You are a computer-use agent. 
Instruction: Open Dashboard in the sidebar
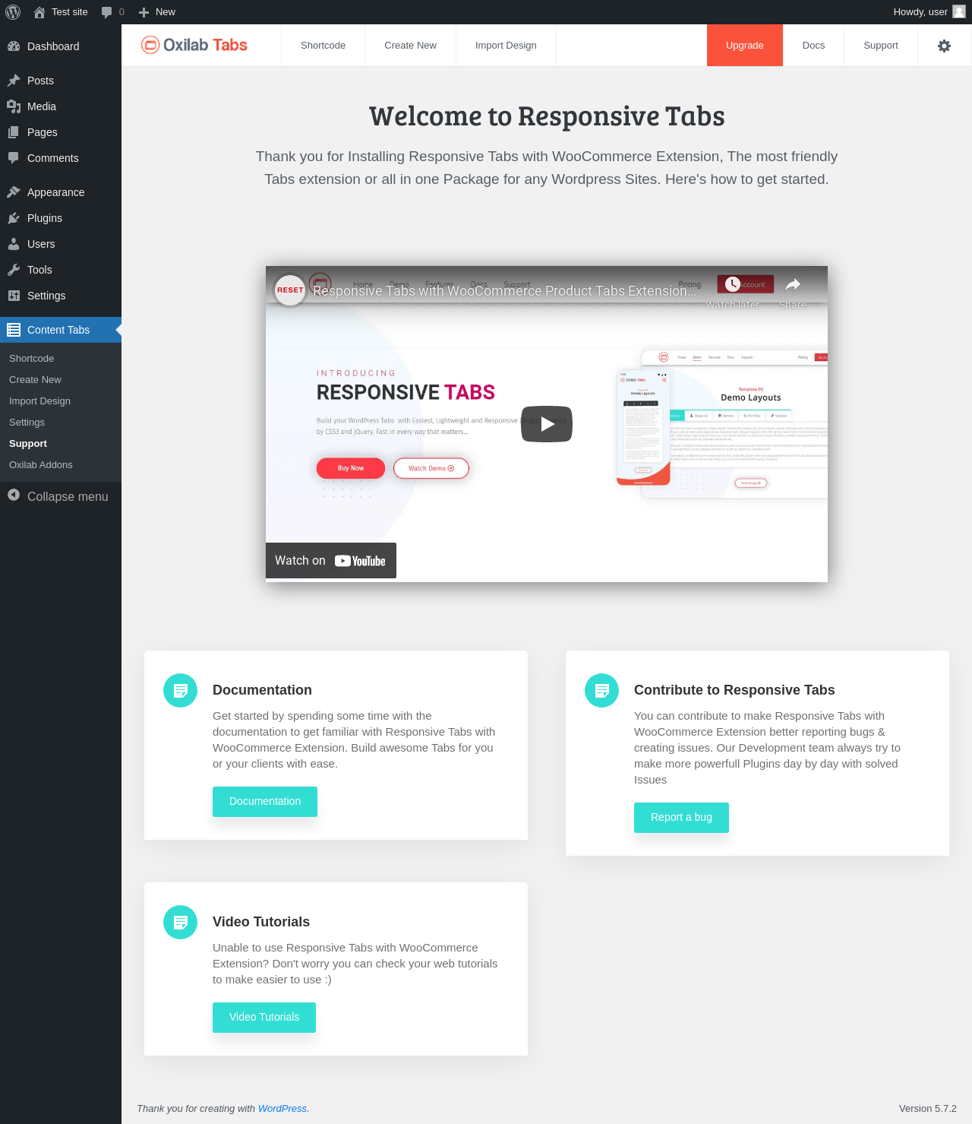pyautogui.click(x=61, y=46)
